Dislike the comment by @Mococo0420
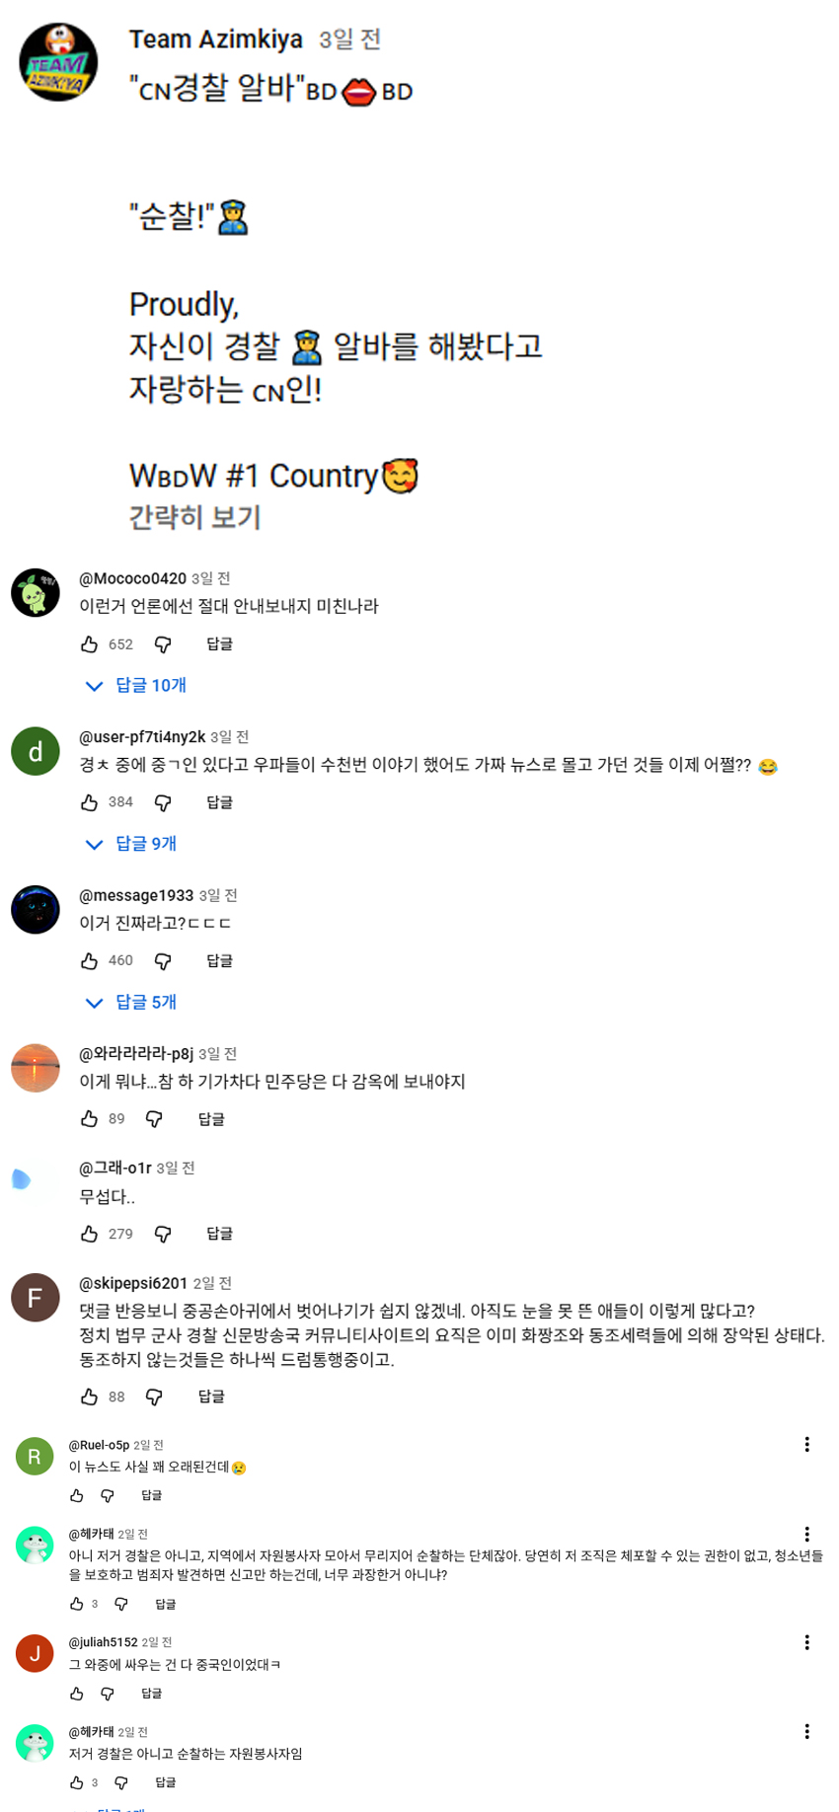 (163, 644)
